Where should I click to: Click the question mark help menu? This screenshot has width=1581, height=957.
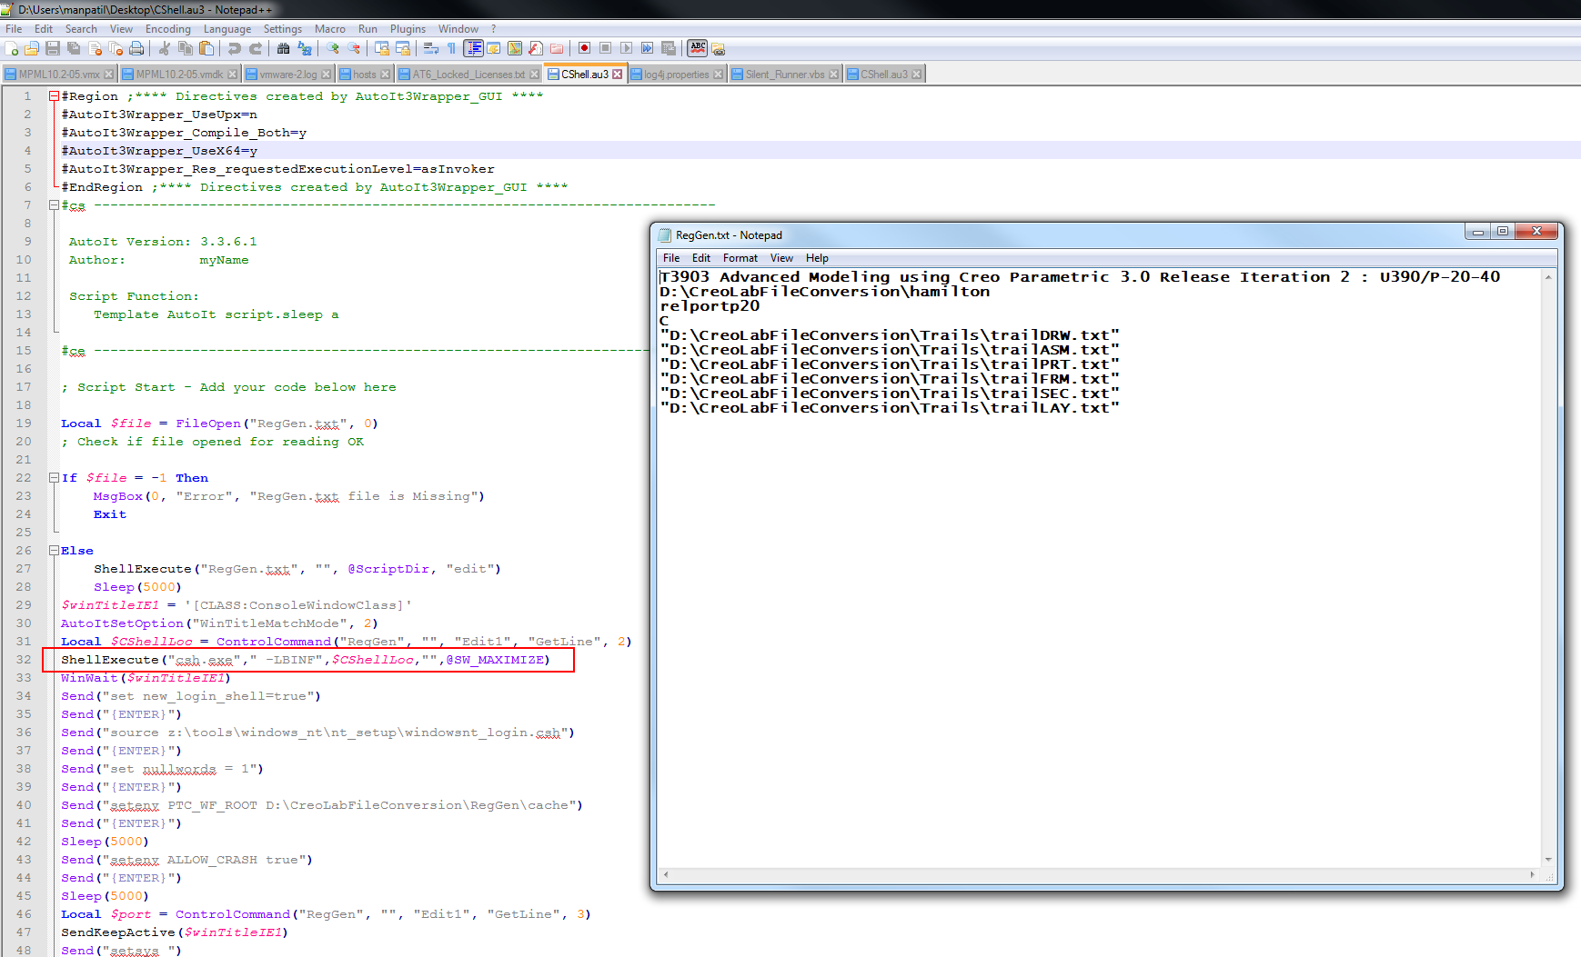pos(494,29)
